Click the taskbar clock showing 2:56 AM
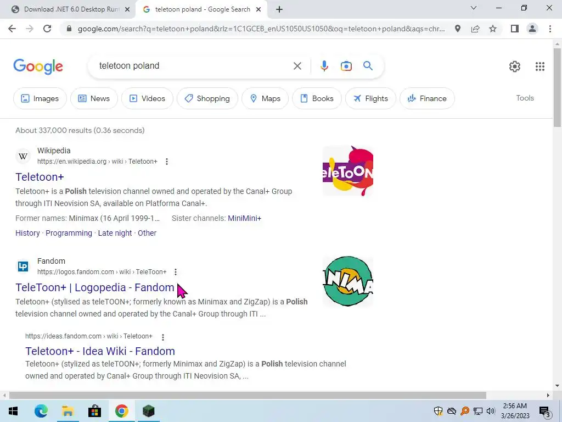The width and height of the screenshot is (562, 422). [515, 411]
